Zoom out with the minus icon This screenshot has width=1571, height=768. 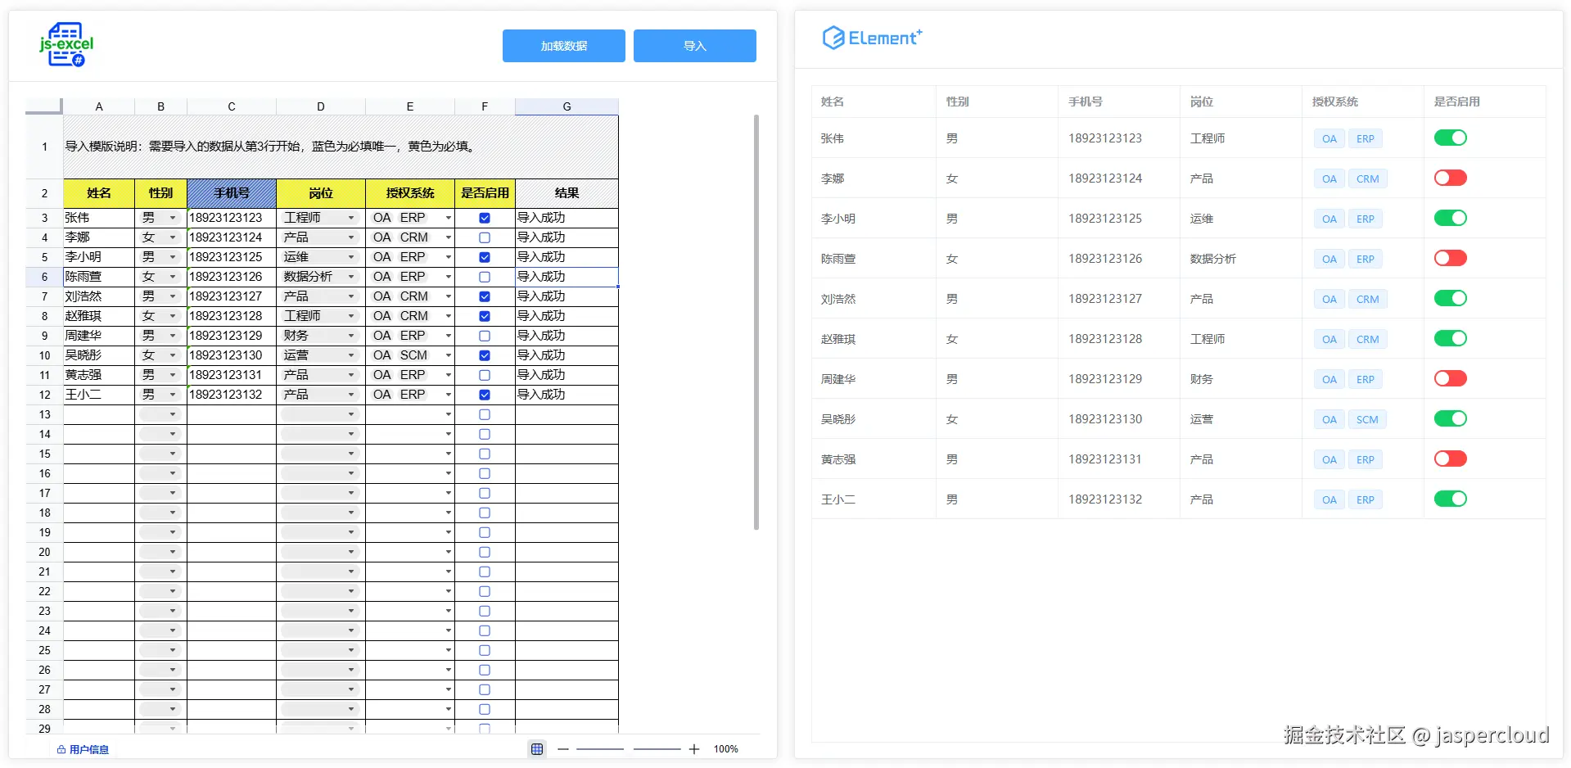(x=563, y=749)
